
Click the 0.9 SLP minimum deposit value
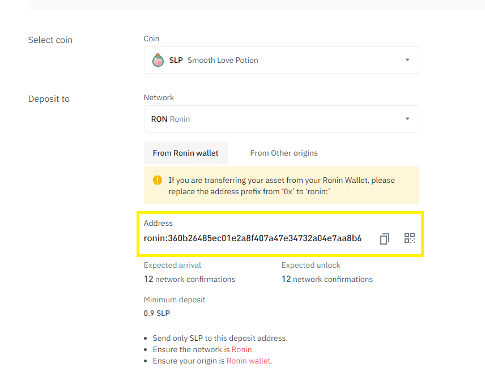(157, 313)
